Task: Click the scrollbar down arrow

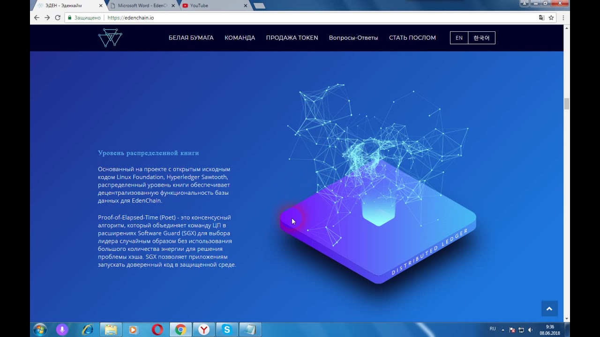Action: coord(567,318)
